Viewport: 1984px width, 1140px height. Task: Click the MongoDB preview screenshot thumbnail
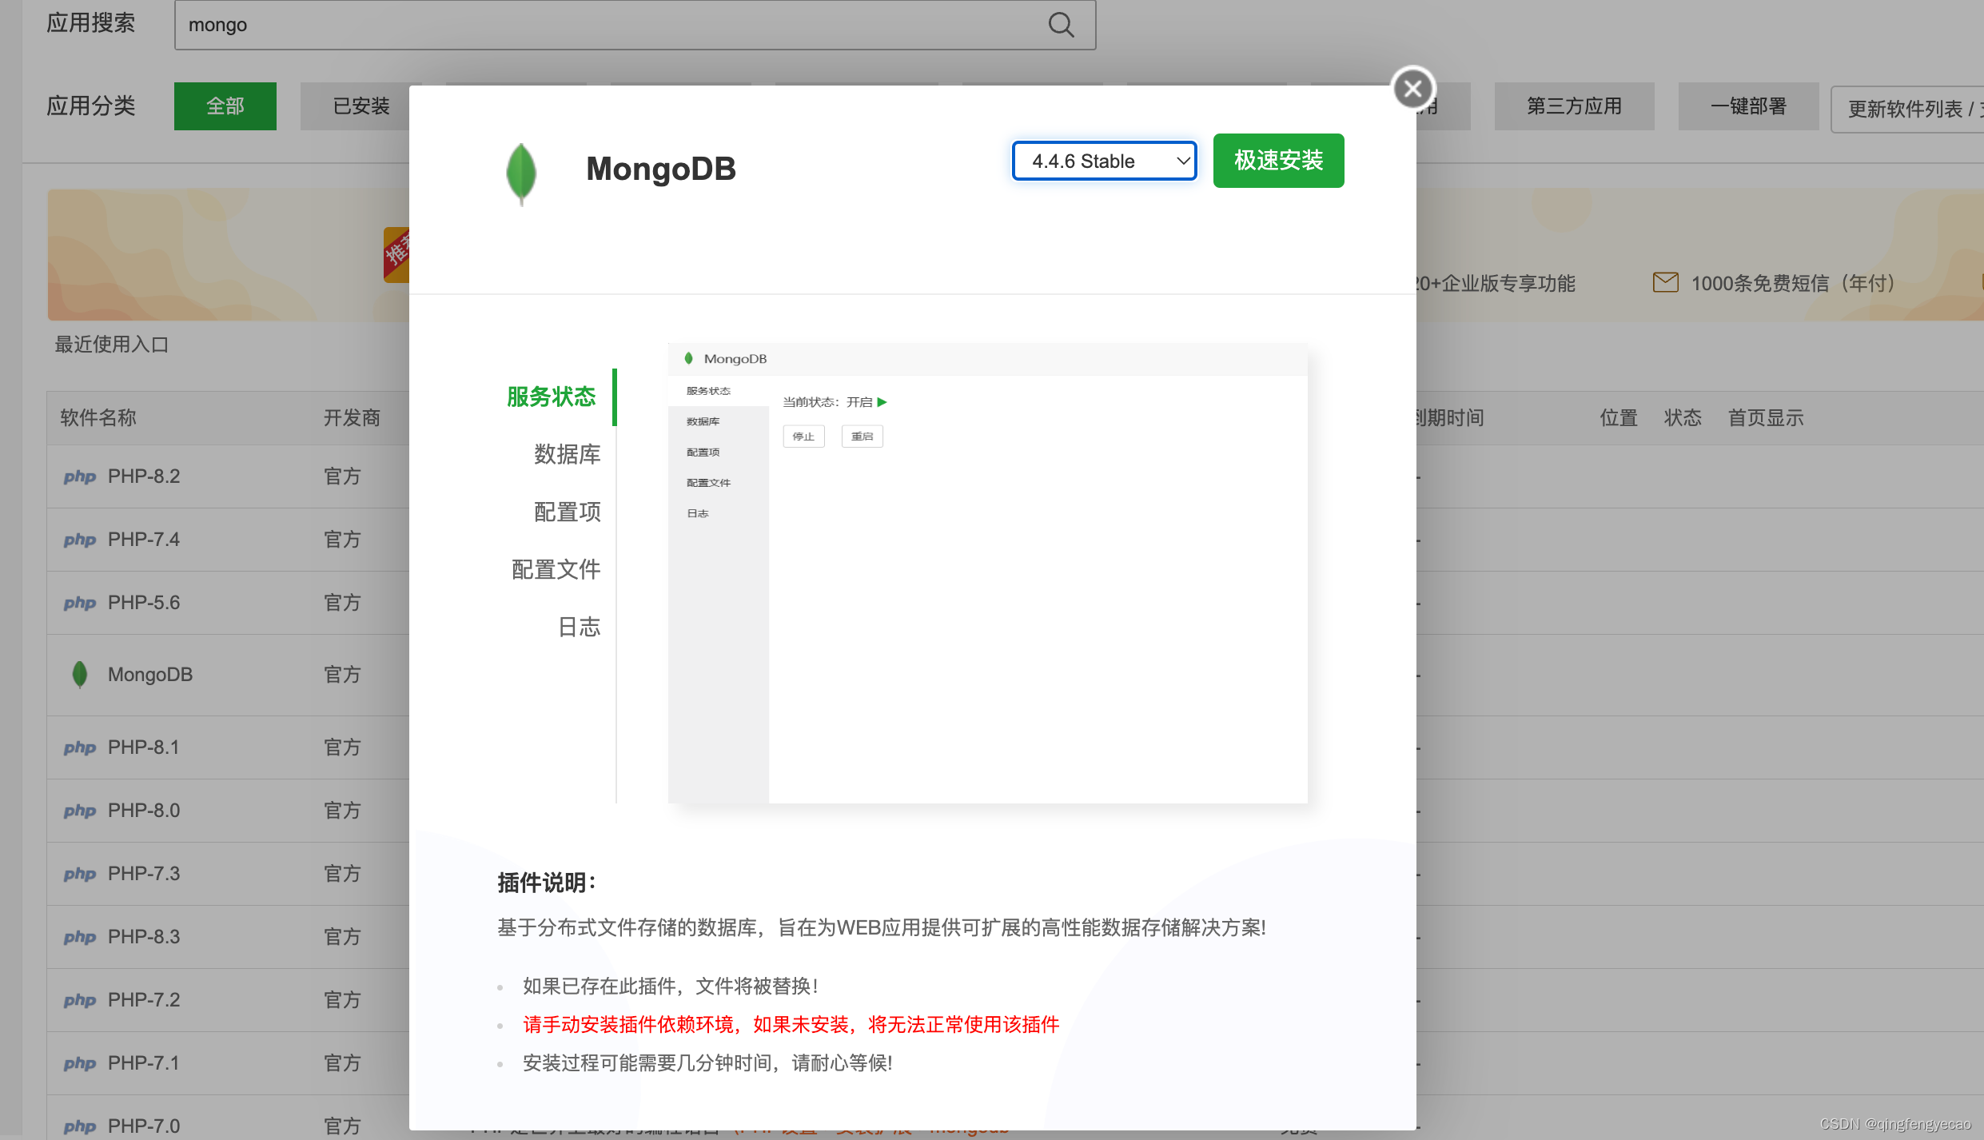coord(988,573)
